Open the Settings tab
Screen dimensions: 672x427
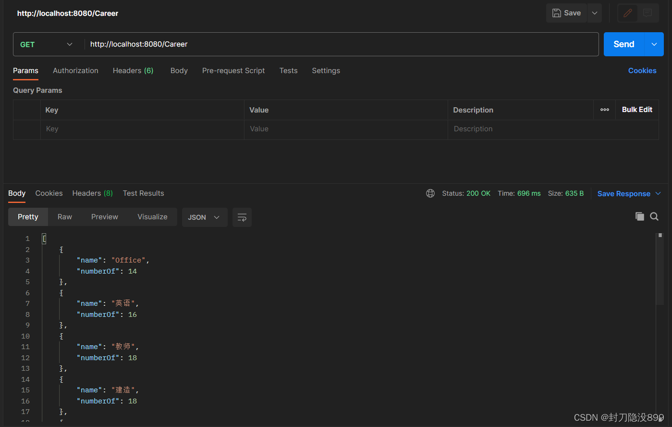click(x=326, y=71)
